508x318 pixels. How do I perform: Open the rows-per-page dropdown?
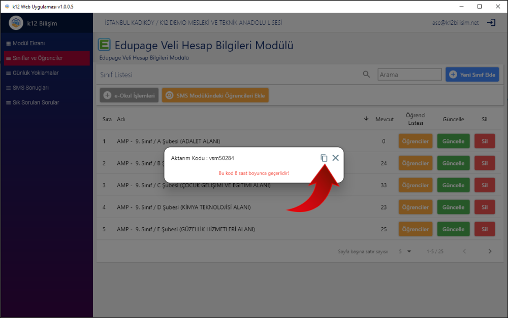tap(405, 252)
